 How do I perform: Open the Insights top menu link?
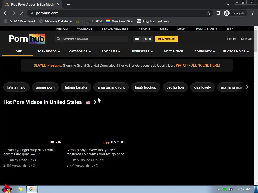click(144, 29)
